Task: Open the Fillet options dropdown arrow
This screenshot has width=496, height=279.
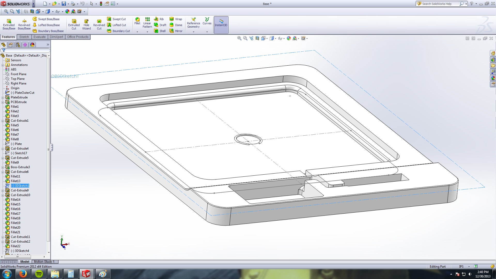Action: tap(137, 32)
